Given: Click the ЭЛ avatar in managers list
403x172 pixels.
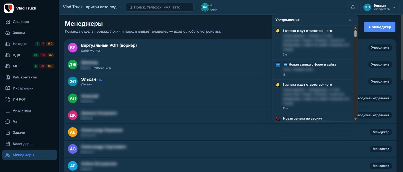Looking at the screenshot, I should tap(73, 82).
